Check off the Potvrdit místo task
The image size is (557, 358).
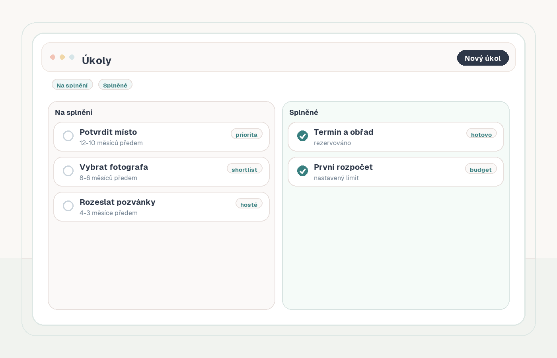[x=68, y=136]
